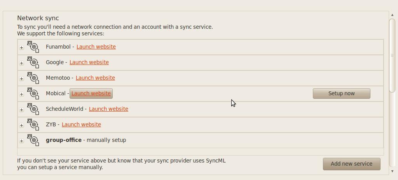Click the group-office sync service icon
Screen dimensions: 398x180
(34, 140)
